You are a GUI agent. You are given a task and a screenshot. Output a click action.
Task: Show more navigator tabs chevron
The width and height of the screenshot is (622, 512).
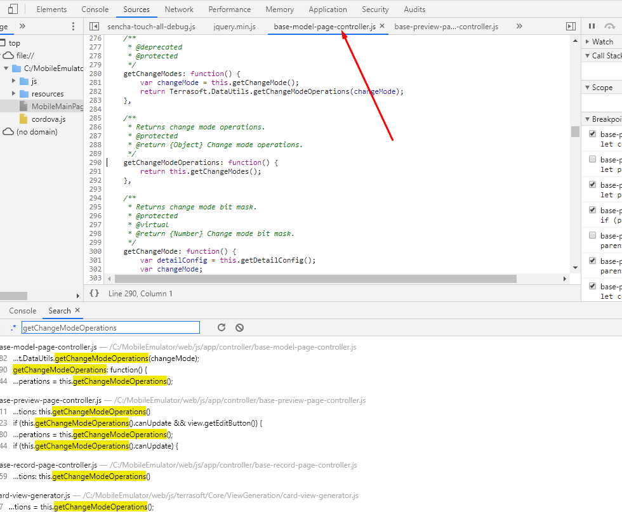22,26
